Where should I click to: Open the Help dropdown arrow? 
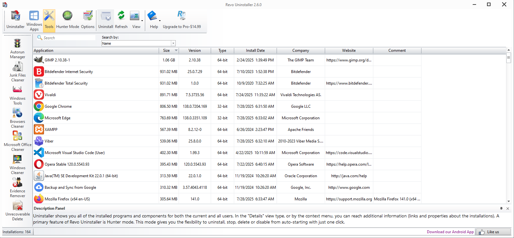coord(160,21)
